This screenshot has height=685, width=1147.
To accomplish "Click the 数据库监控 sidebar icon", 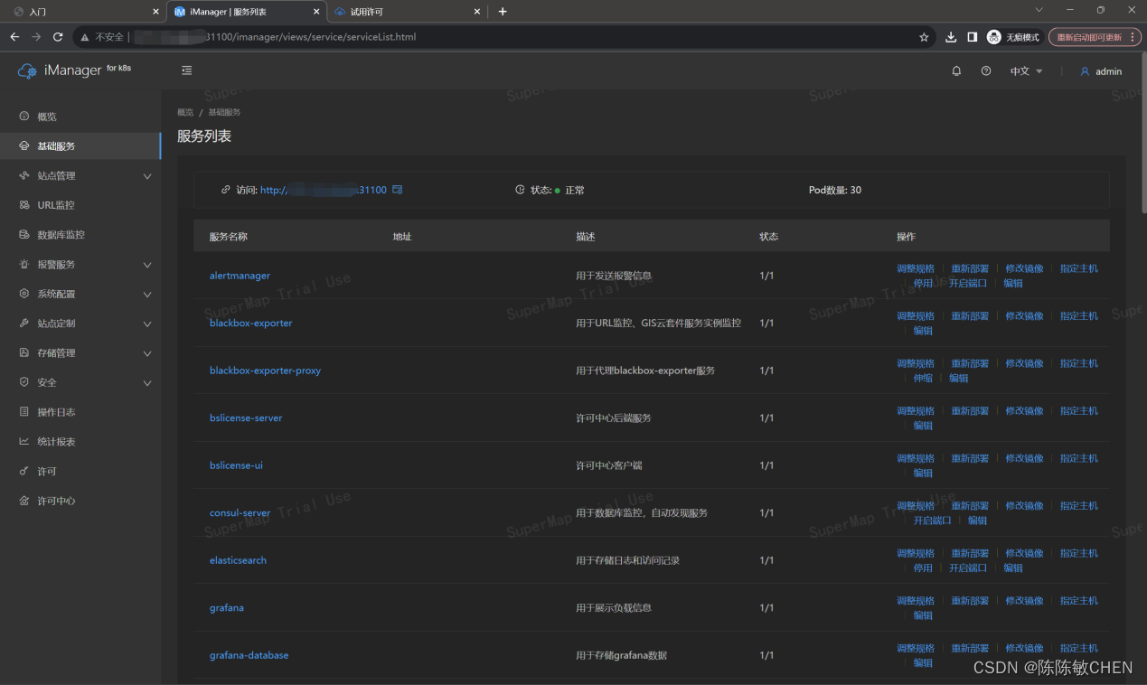I will coord(24,235).
